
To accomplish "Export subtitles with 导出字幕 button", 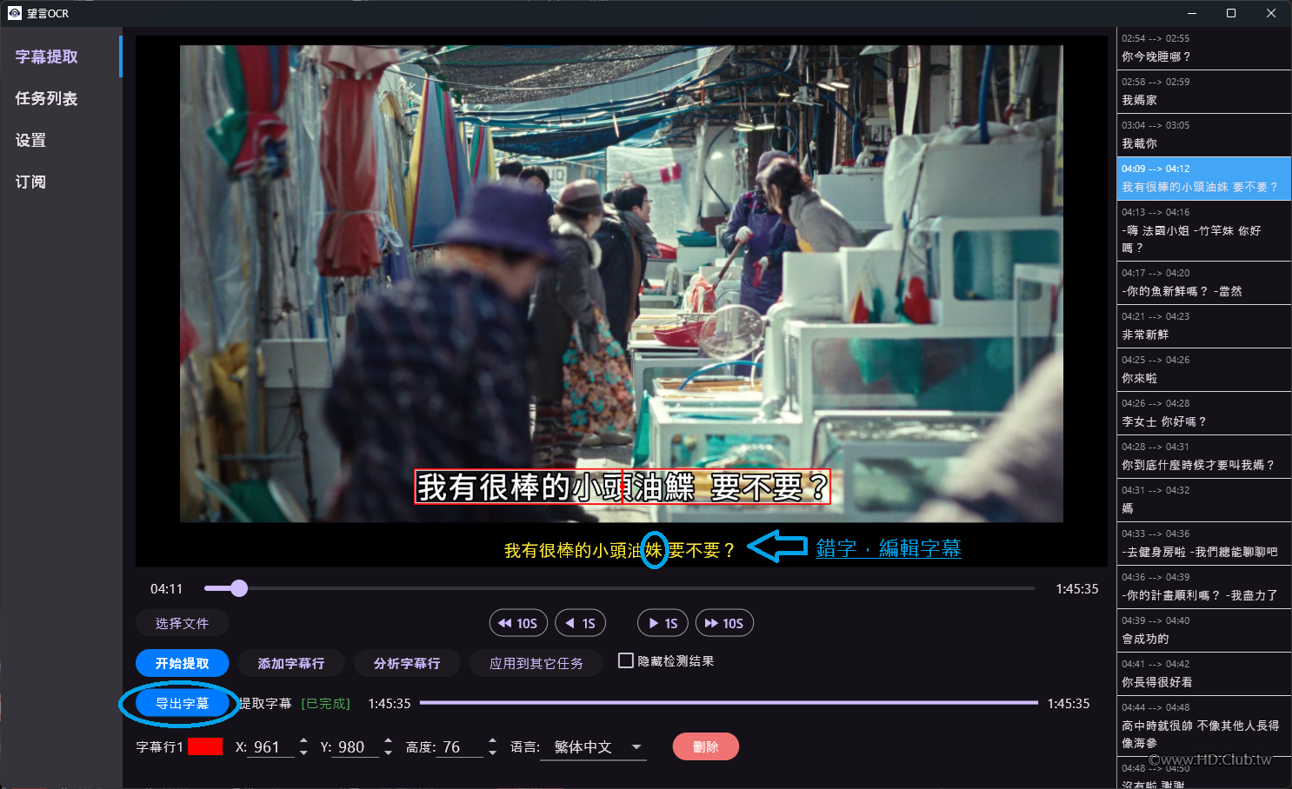I will pyautogui.click(x=182, y=703).
